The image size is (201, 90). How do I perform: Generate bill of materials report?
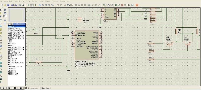(129, 5)
